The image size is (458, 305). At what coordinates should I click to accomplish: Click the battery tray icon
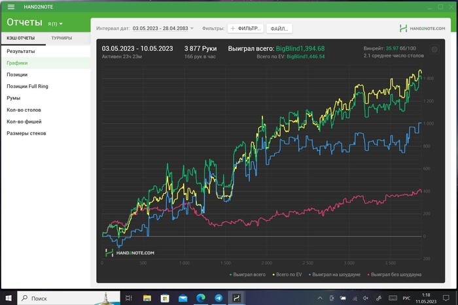click(343, 298)
